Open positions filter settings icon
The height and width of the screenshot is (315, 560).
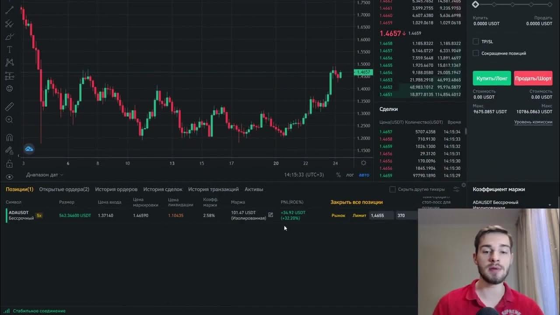click(456, 189)
